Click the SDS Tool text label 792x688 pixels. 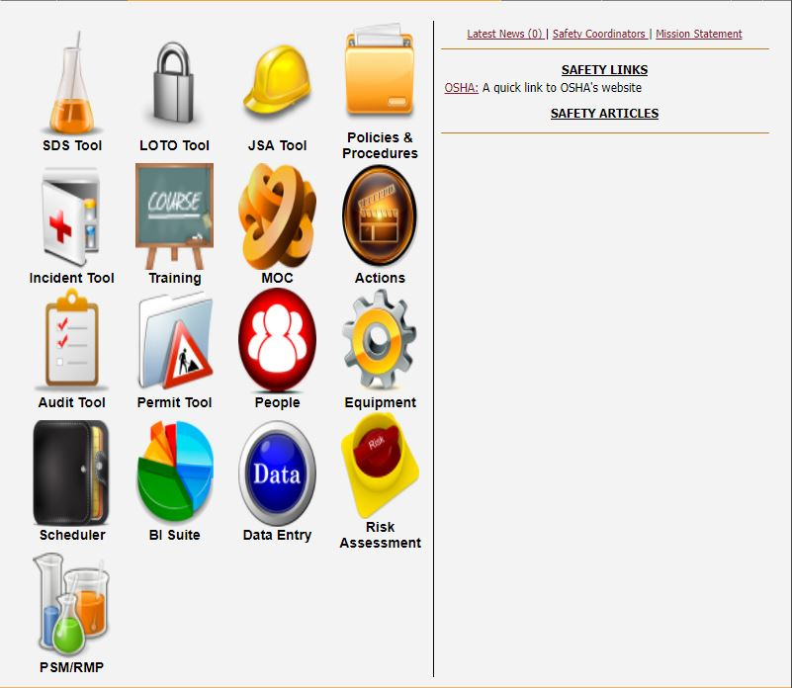point(72,145)
